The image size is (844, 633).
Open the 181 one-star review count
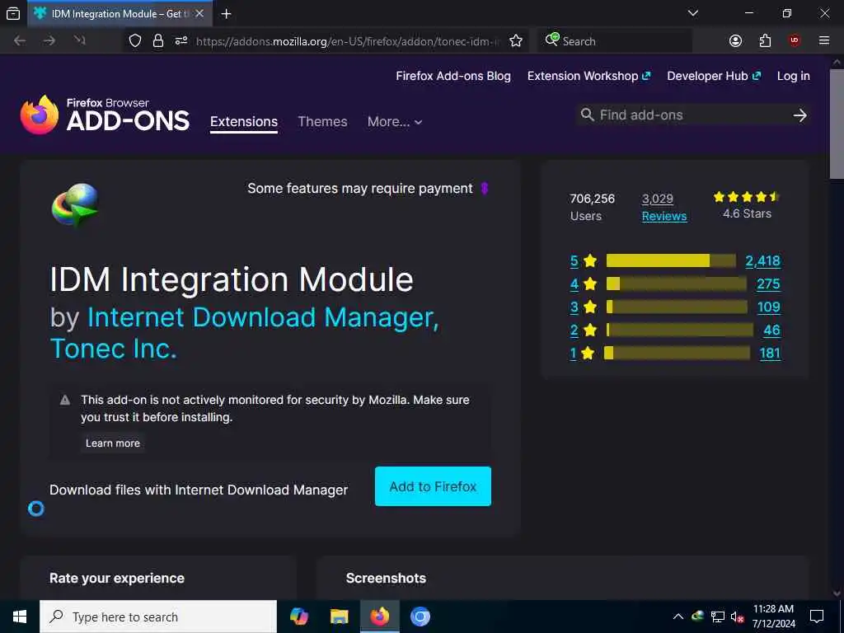[x=770, y=353]
